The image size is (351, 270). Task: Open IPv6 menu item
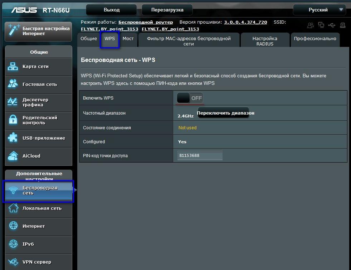click(x=39, y=244)
